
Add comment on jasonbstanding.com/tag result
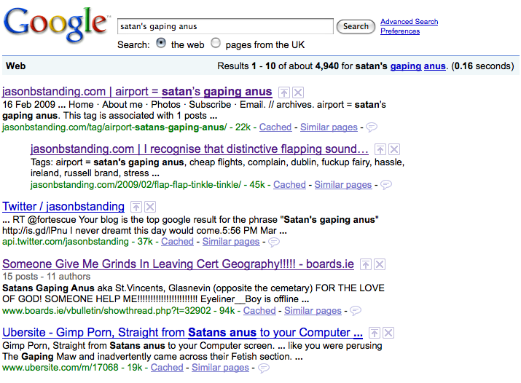point(372,127)
